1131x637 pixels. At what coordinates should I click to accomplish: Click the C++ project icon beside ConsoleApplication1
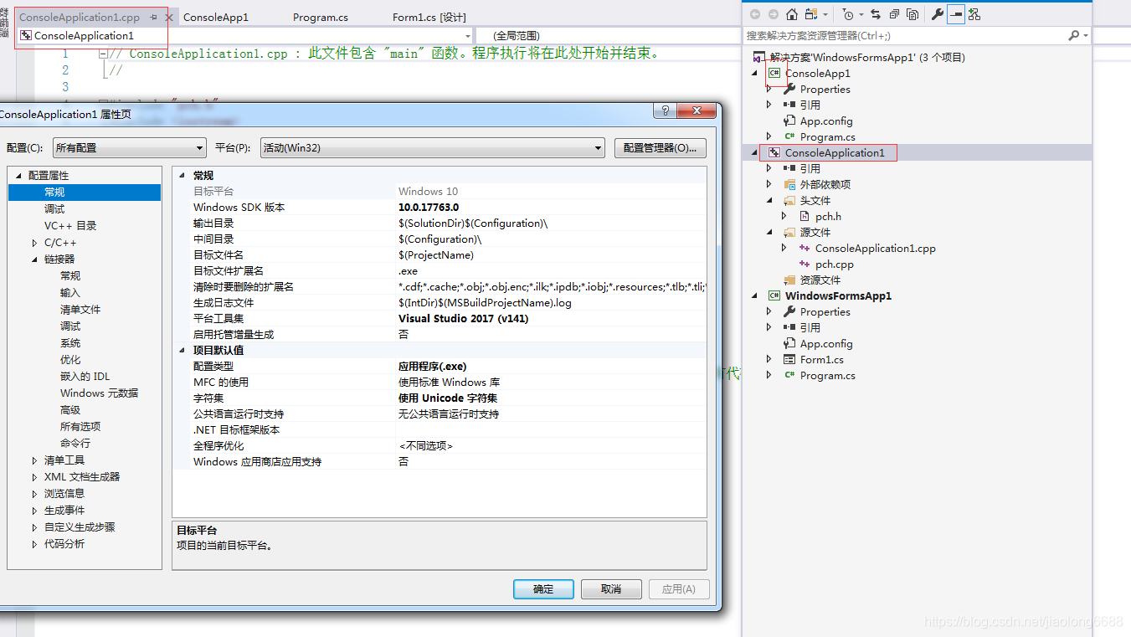click(x=774, y=152)
